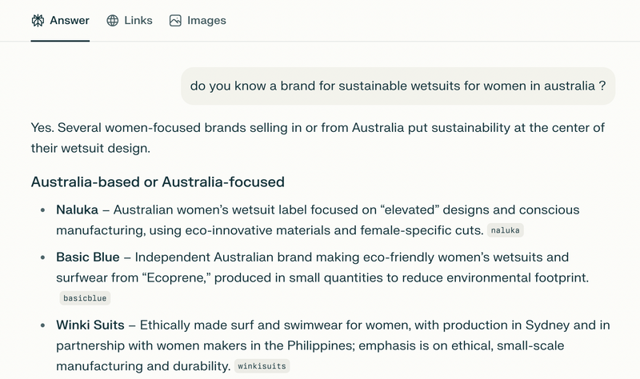Click the intro sentence starting with Yes
The width and height of the screenshot is (640, 379).
(x=318, y=138)
